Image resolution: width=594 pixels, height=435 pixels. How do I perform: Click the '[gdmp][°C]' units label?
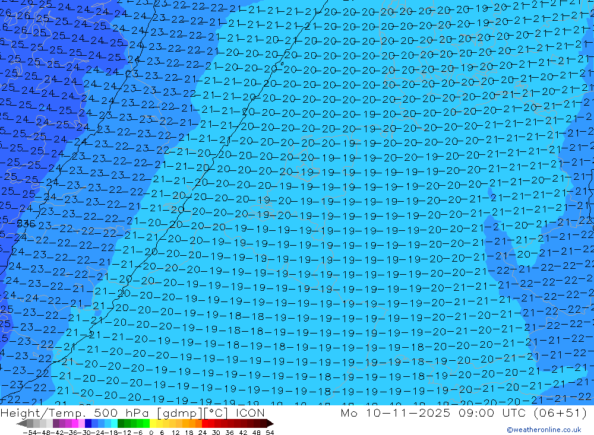coord(192,413)
